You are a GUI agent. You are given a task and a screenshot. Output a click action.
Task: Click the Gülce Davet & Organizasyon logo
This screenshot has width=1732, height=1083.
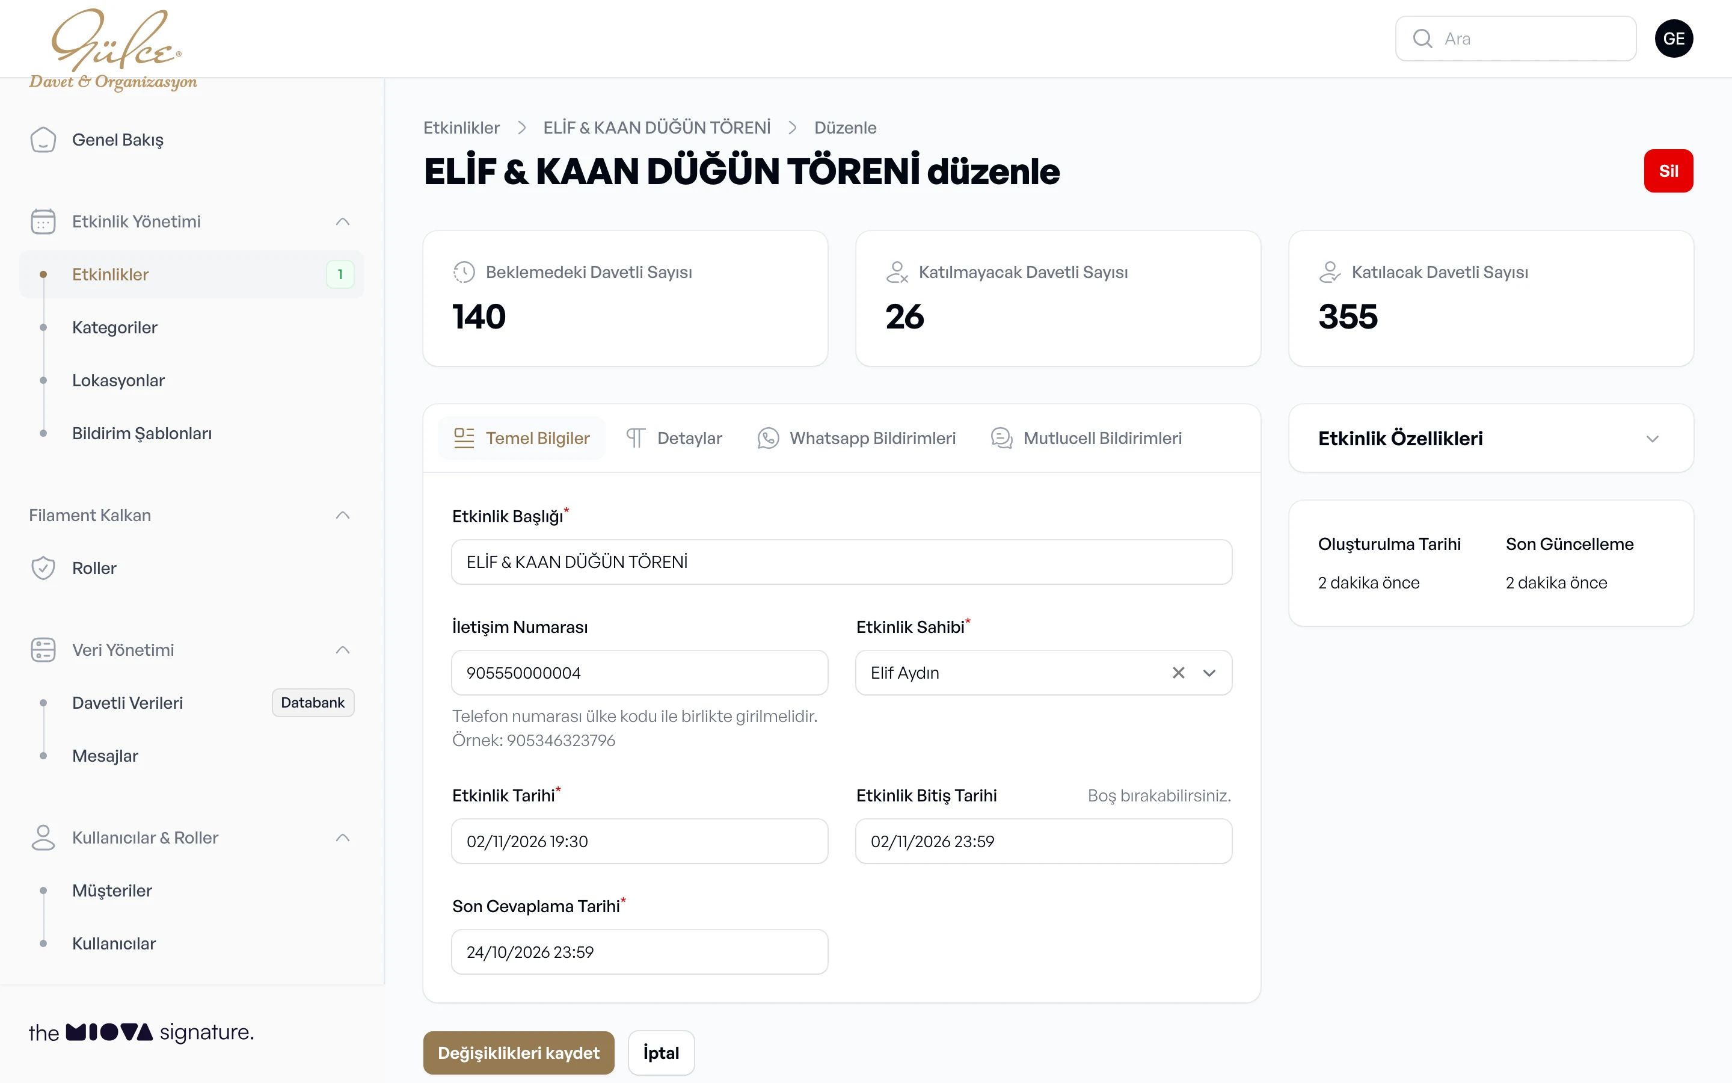pos(113,49)
